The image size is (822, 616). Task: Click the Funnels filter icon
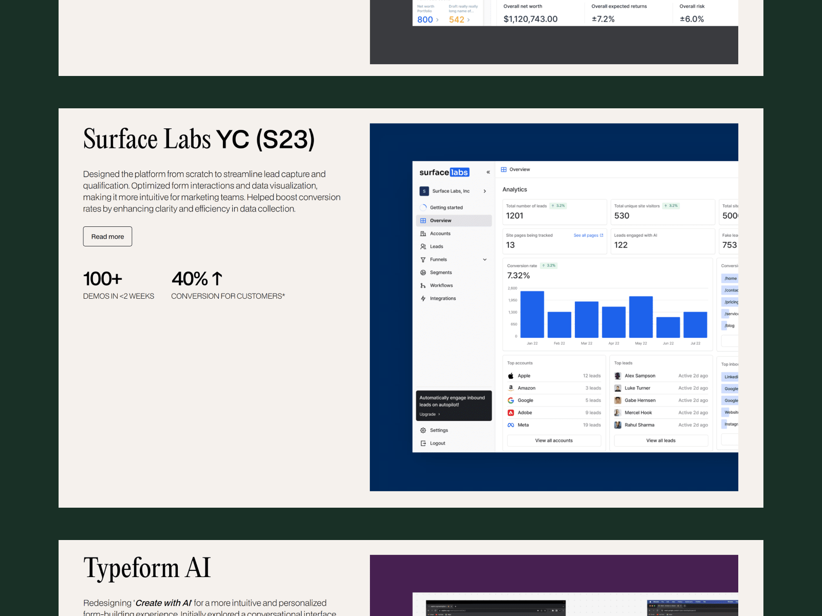point(423,260)
